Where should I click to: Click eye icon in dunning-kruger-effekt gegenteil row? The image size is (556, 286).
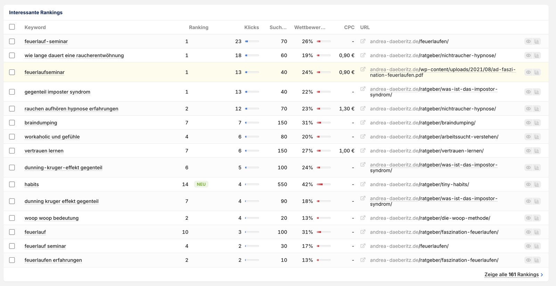[x=528, y=167]
